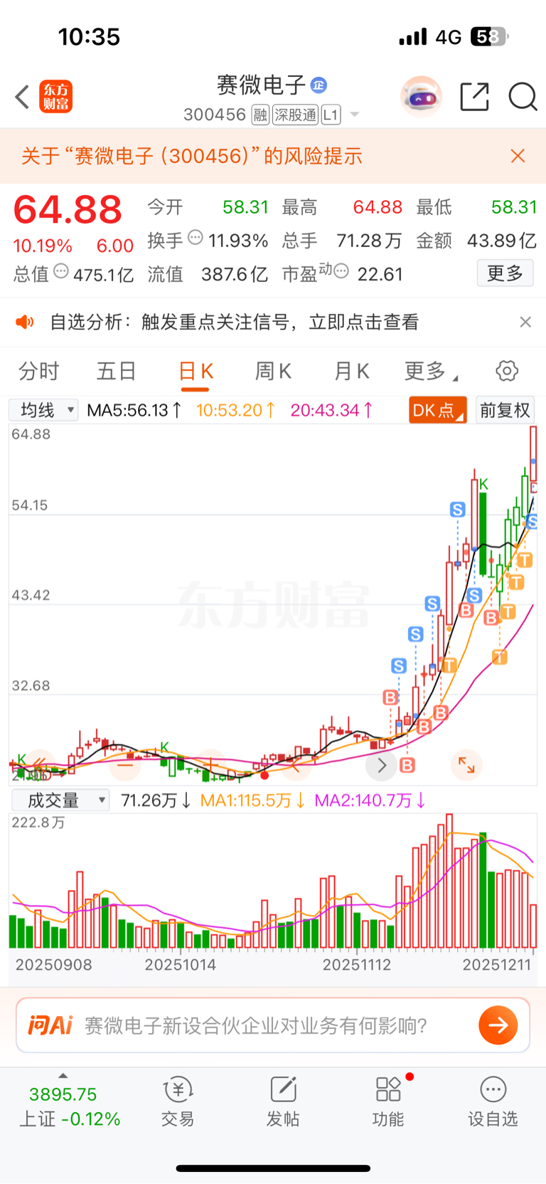
Task: Tap the info icon next to 市盈动
Action: click(341, 271)
